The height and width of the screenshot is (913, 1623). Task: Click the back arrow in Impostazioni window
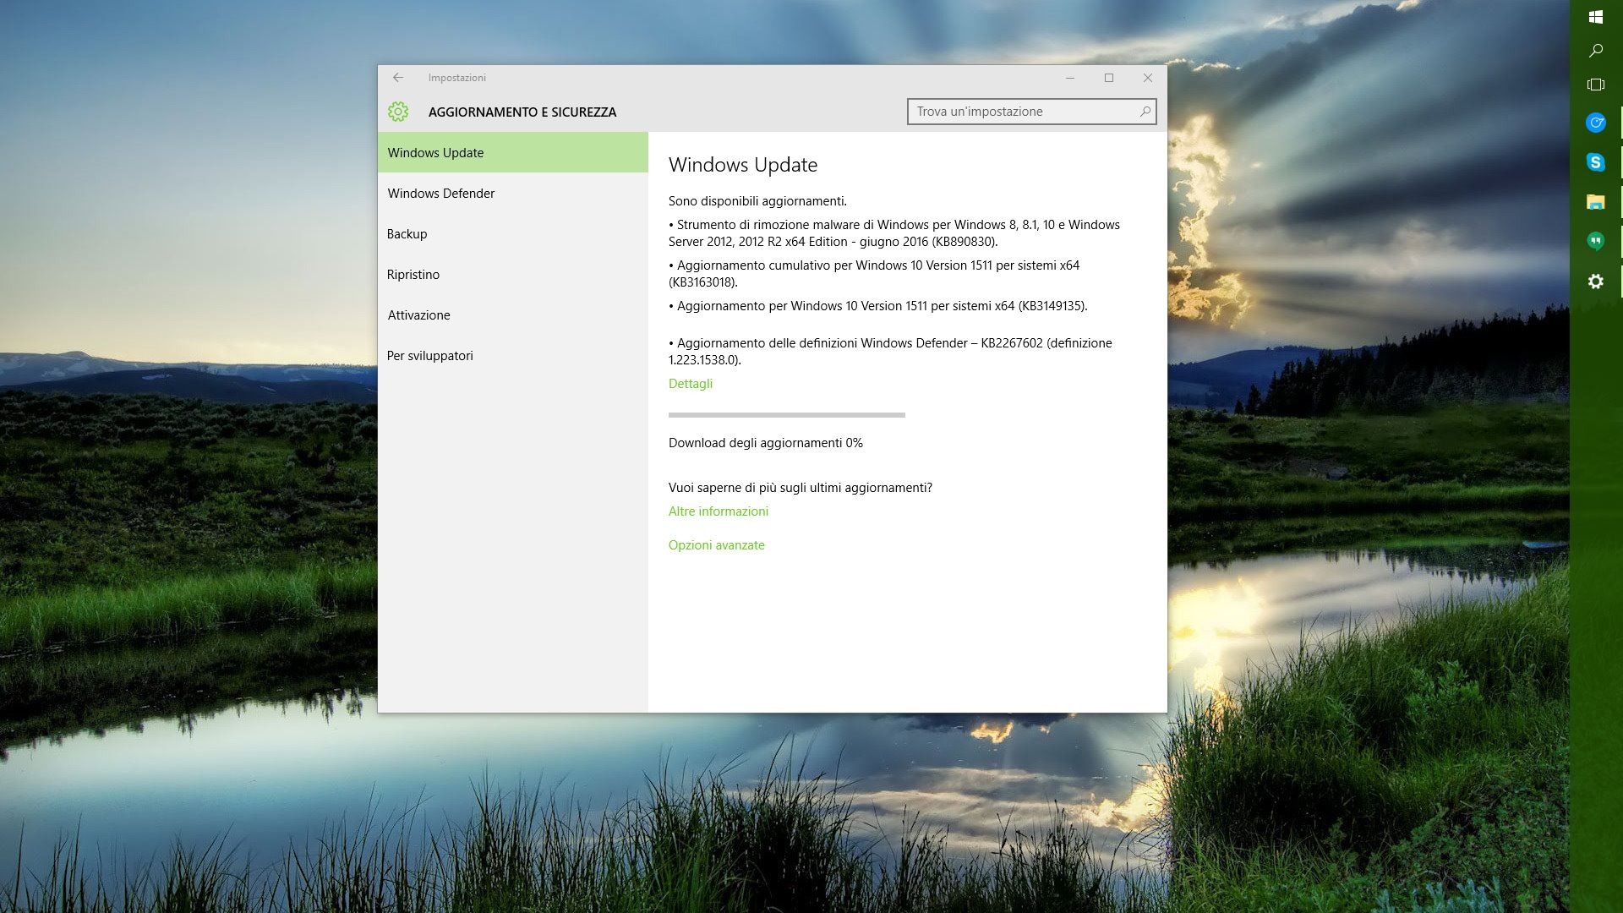click(x=398, y=78)
